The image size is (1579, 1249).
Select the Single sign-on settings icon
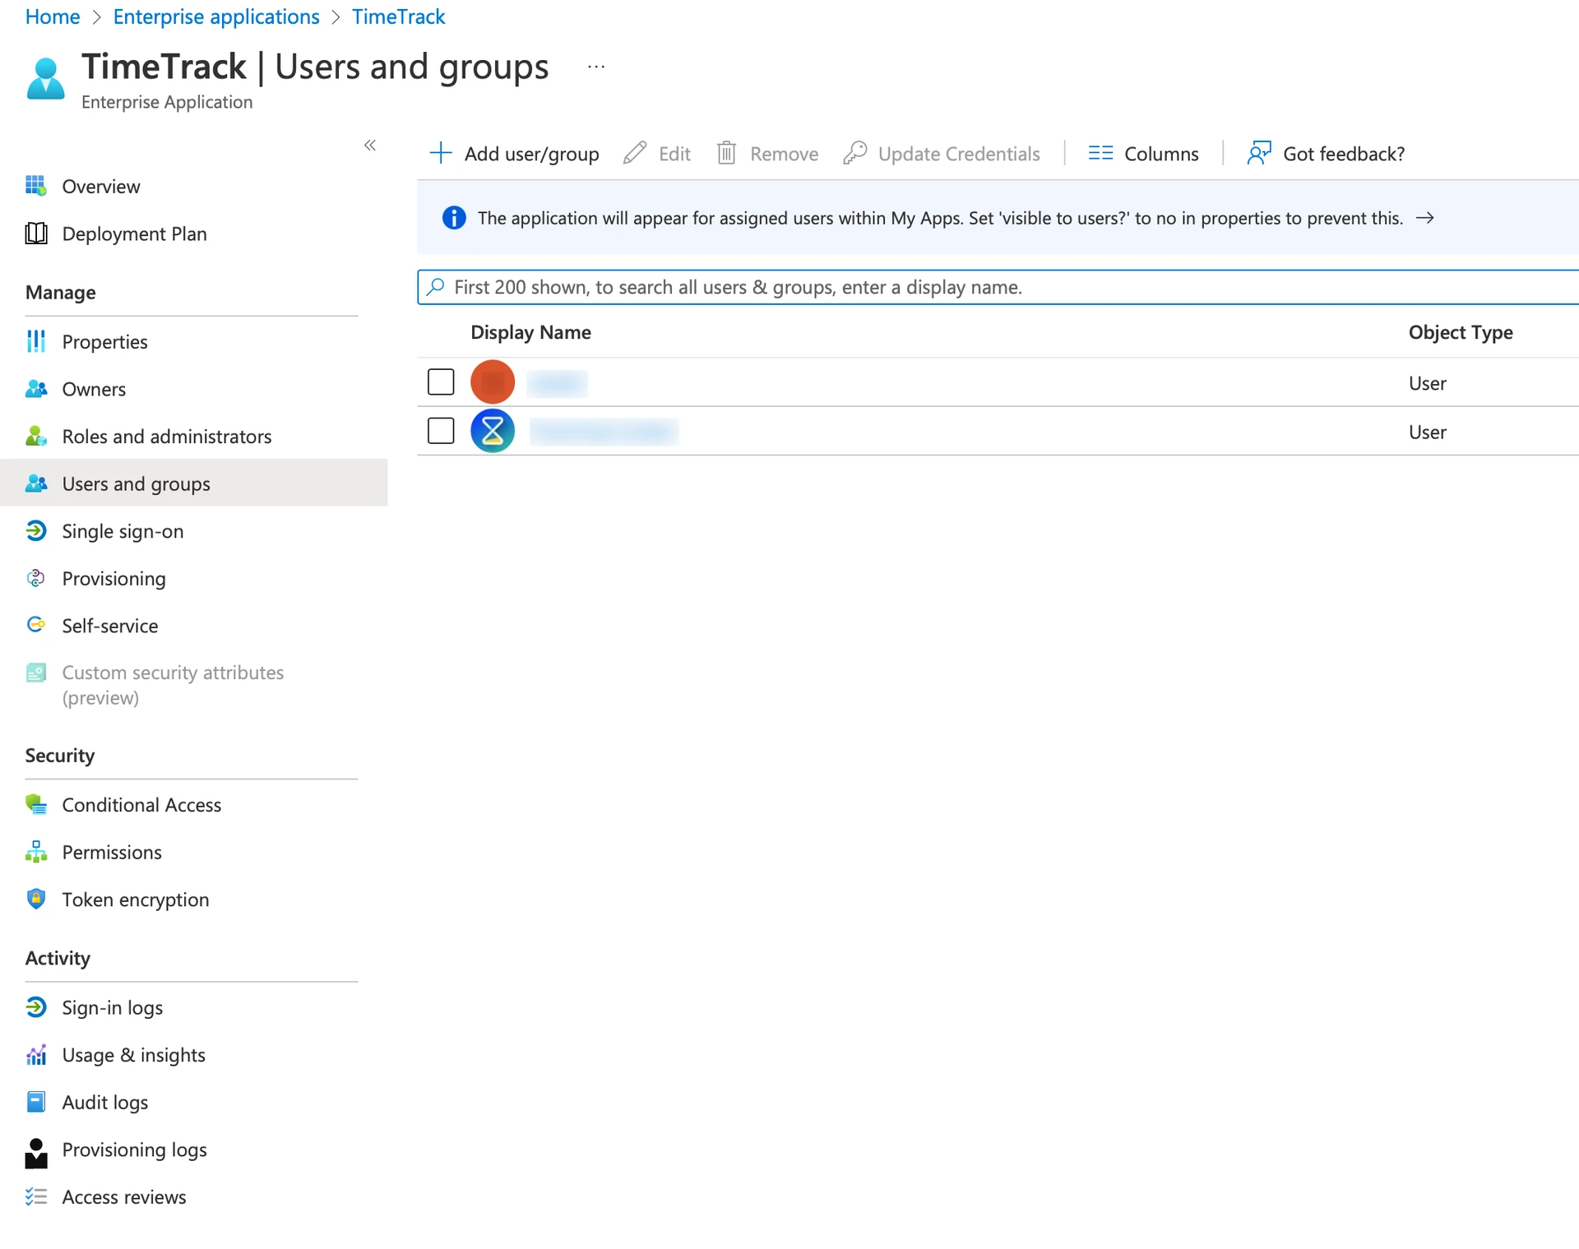tap(36, 531)
